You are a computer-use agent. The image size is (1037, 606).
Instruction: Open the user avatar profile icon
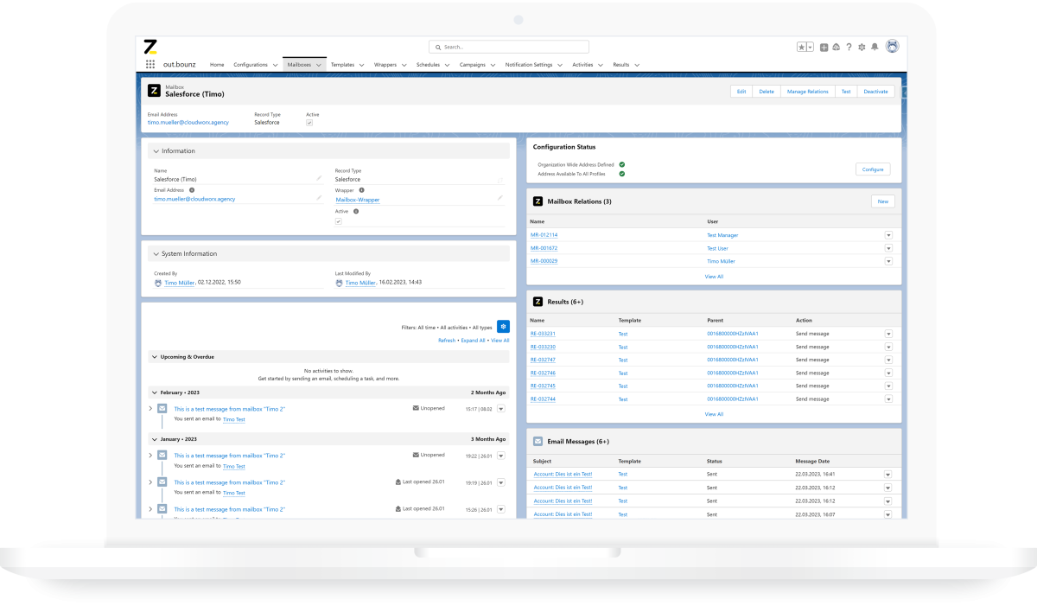(892, 47)
